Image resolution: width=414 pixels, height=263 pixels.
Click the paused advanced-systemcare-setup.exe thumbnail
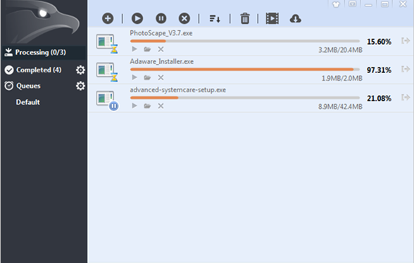coord(107,101)
